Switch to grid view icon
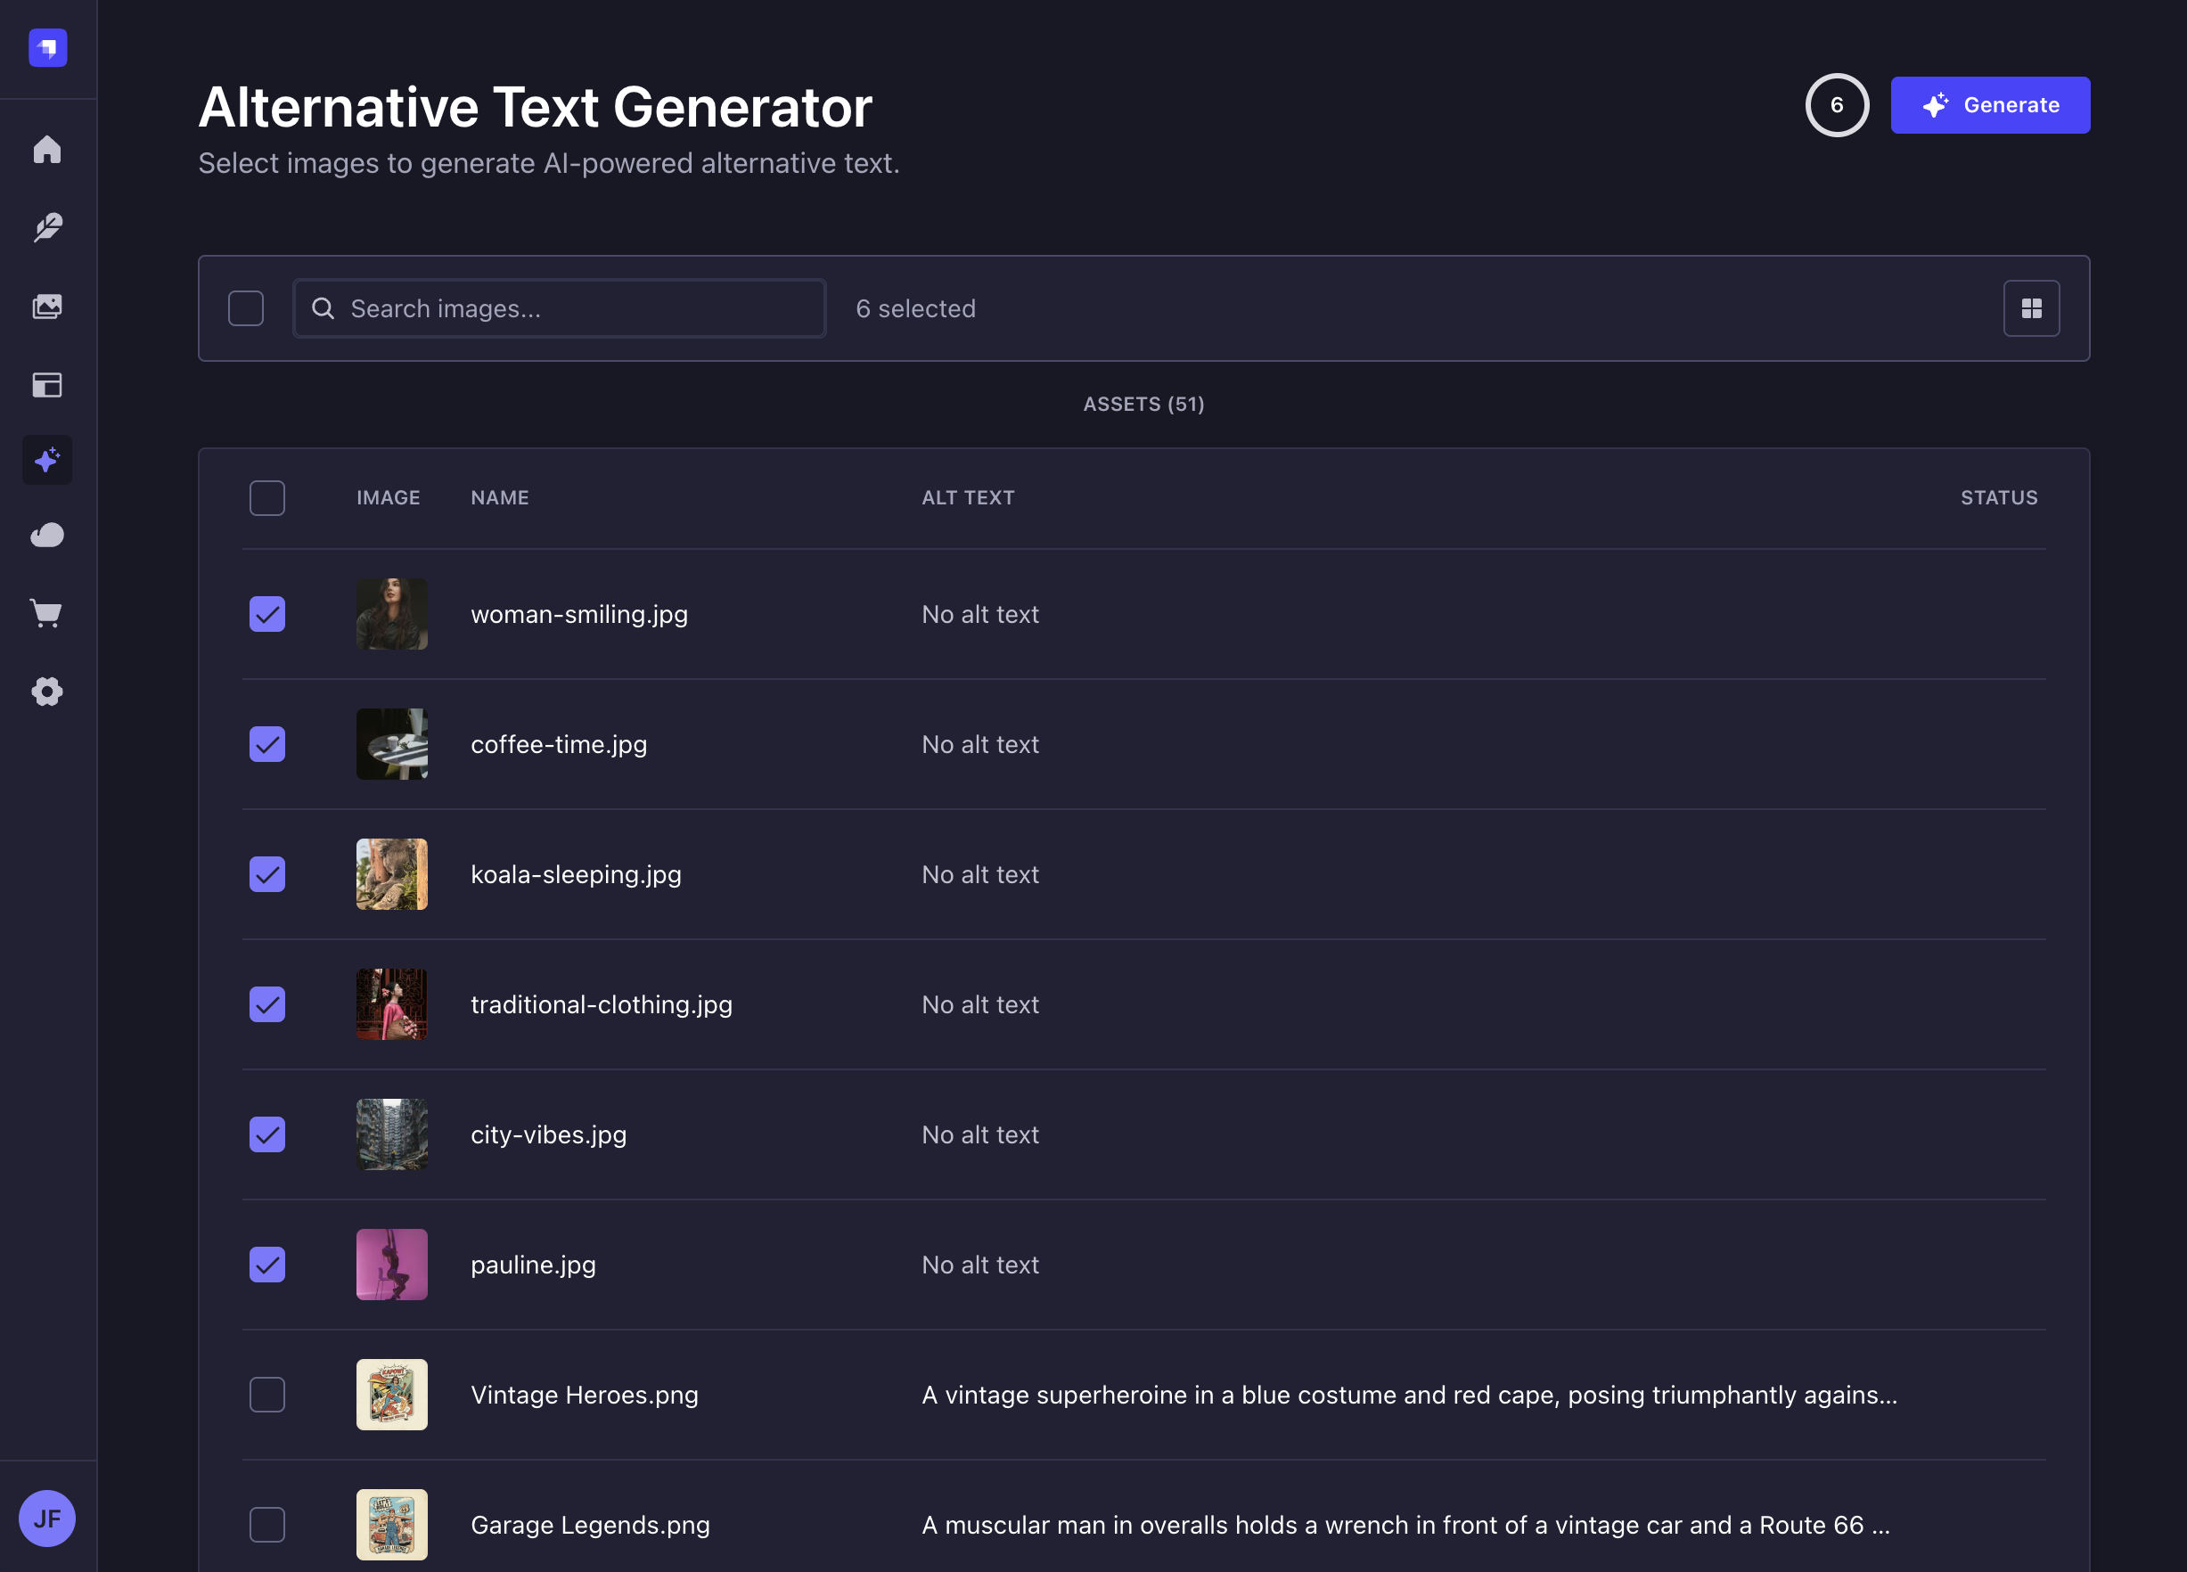The width and height of the screenshot is (2187, 1572). [x=2031, y=308]
